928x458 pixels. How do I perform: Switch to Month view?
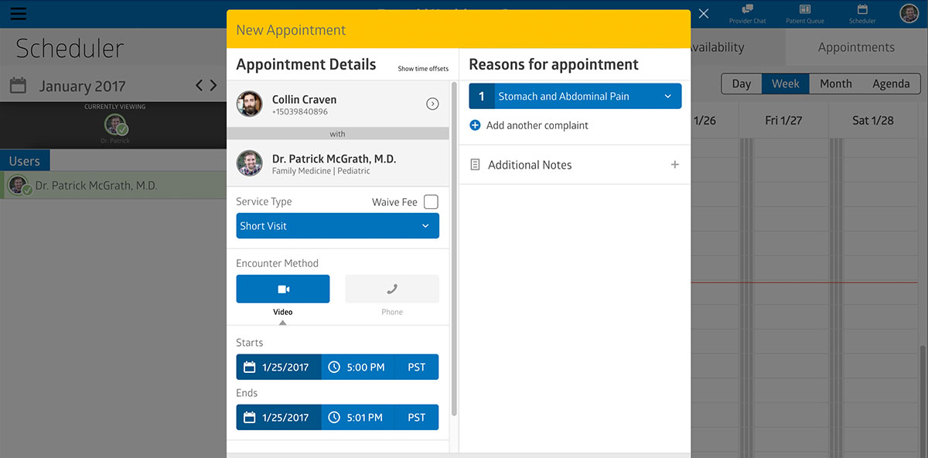pyautogui.click(x=835, y=84)
